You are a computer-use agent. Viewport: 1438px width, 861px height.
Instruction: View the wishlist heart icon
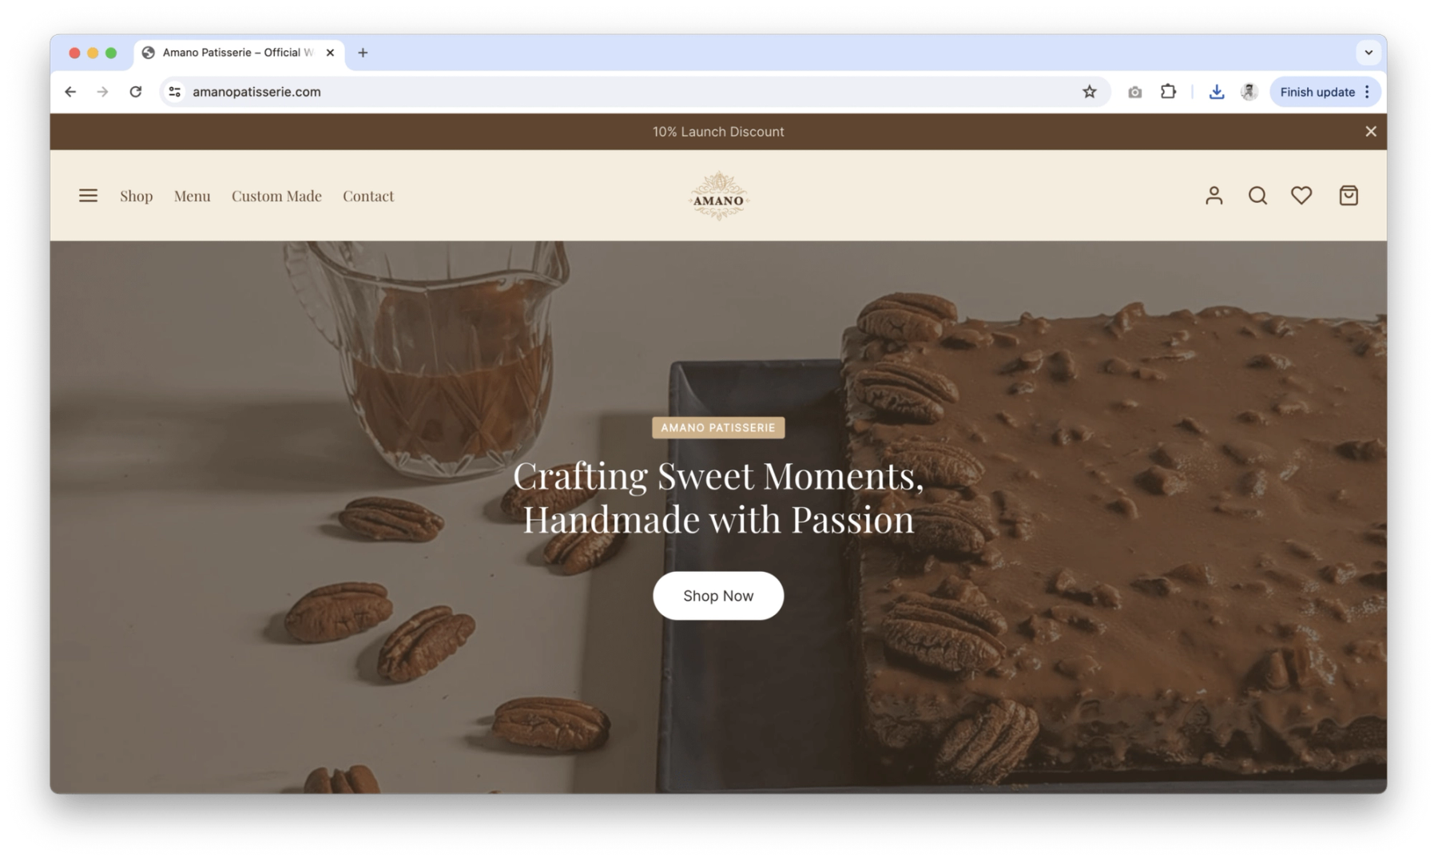pyautogui.click(x=1301, y=196)
